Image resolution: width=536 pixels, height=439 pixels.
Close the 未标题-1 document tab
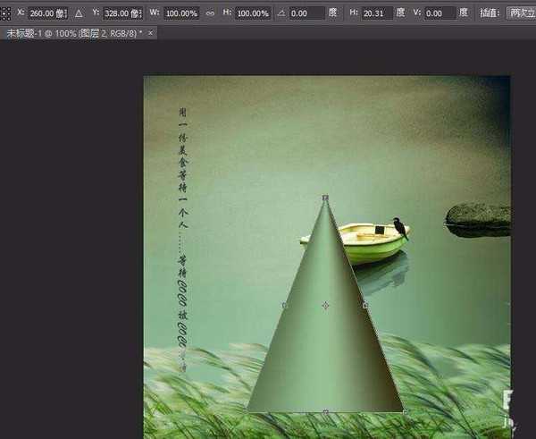click(x=151, y=32)
